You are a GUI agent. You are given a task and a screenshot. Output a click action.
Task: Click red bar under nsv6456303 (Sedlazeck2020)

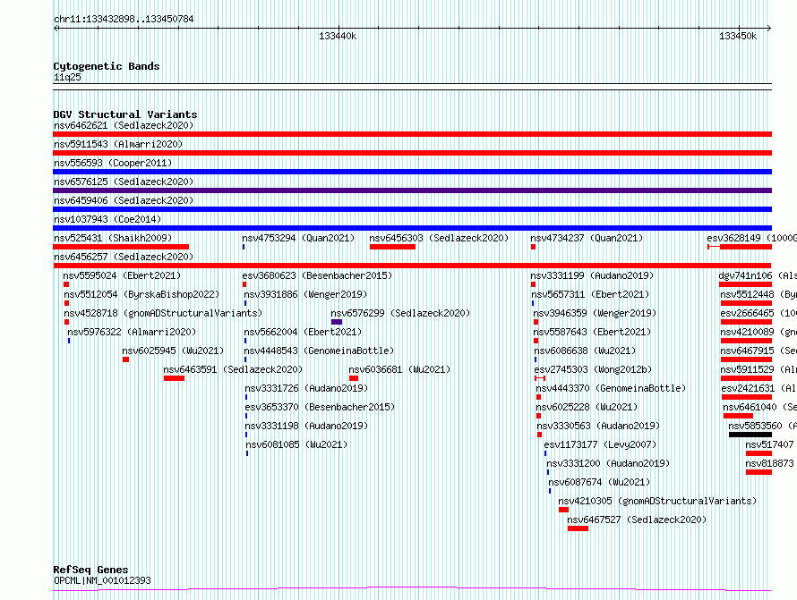click(392, 247)
